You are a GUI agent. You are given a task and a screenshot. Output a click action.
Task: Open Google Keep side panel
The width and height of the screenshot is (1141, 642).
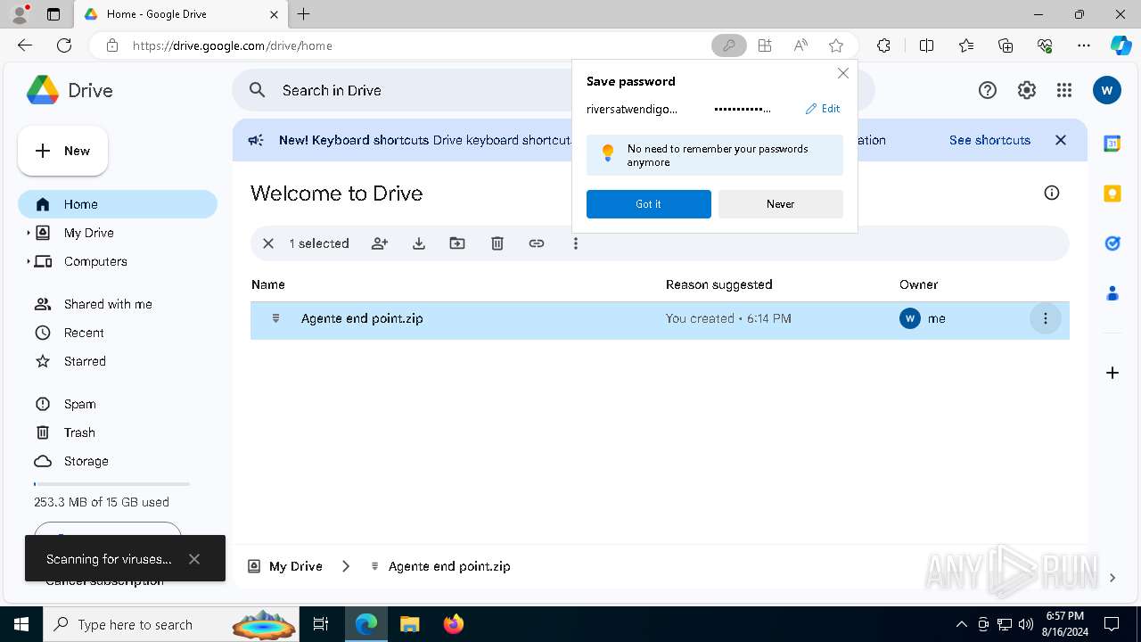tap(1112, 193)
